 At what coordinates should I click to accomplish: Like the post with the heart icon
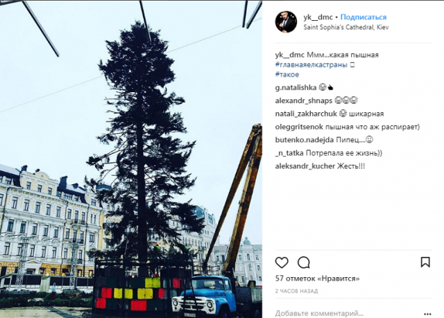click(282, 263)
